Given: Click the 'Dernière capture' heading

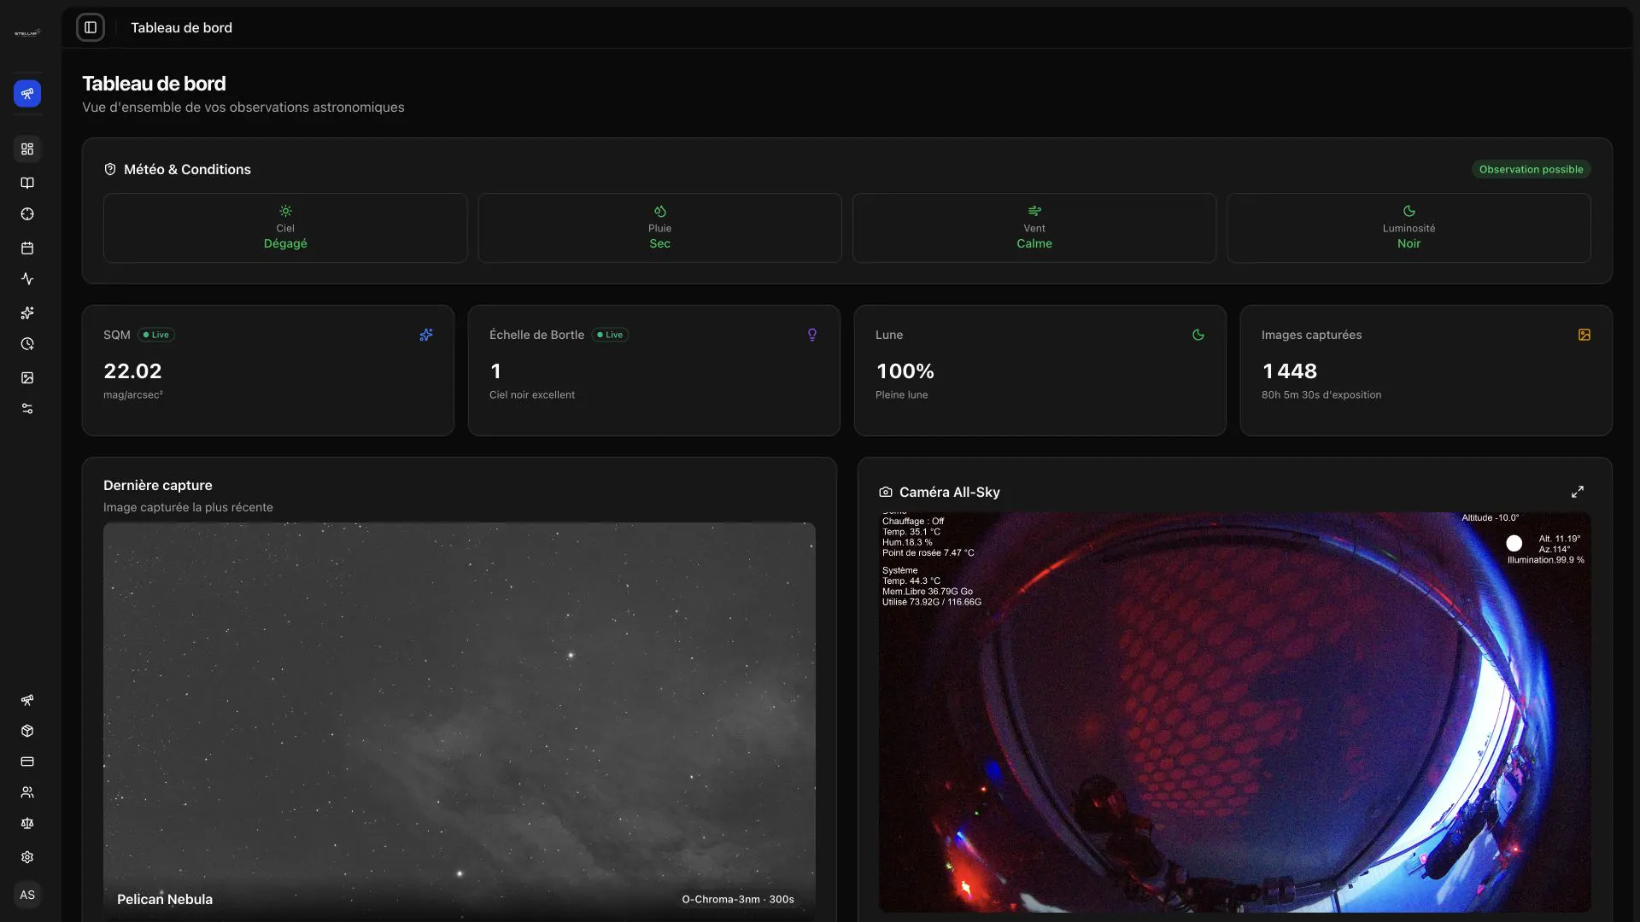Looking at the screenshot, I should (x=158, y=485).
